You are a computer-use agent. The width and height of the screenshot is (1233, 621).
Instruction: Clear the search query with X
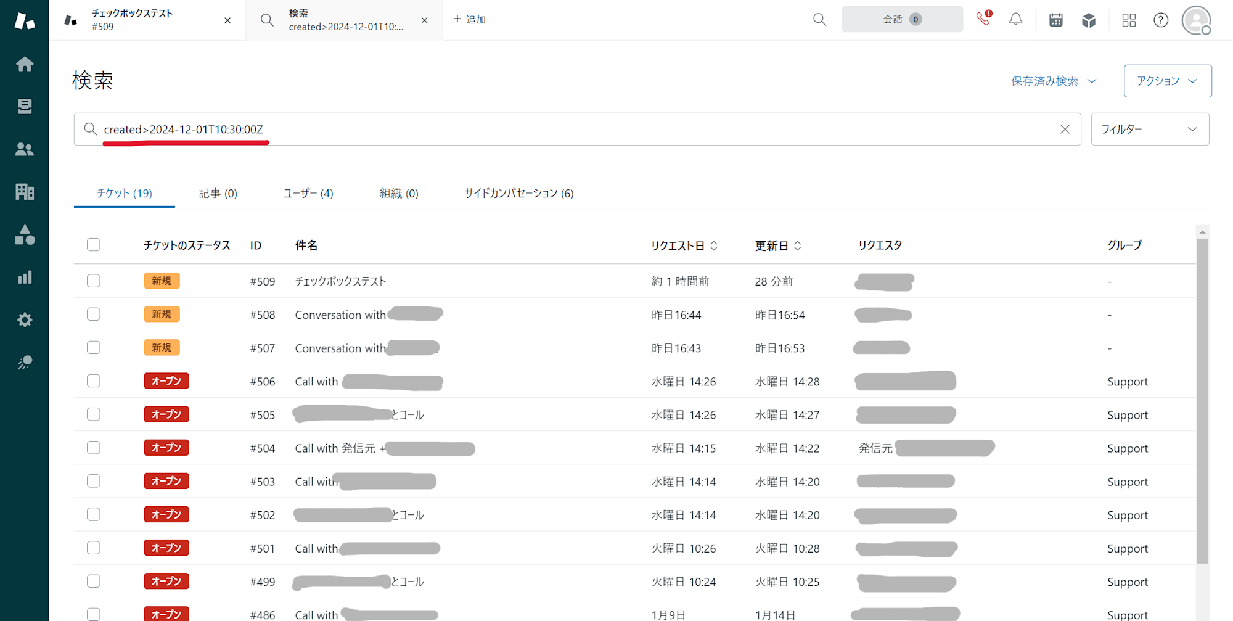(x=1065, y=129)
